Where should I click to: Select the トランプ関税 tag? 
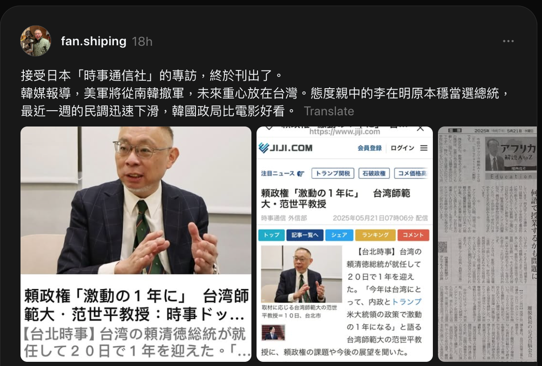click(333, 173)
